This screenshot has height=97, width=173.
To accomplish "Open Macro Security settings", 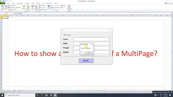I will click(12, 10).
